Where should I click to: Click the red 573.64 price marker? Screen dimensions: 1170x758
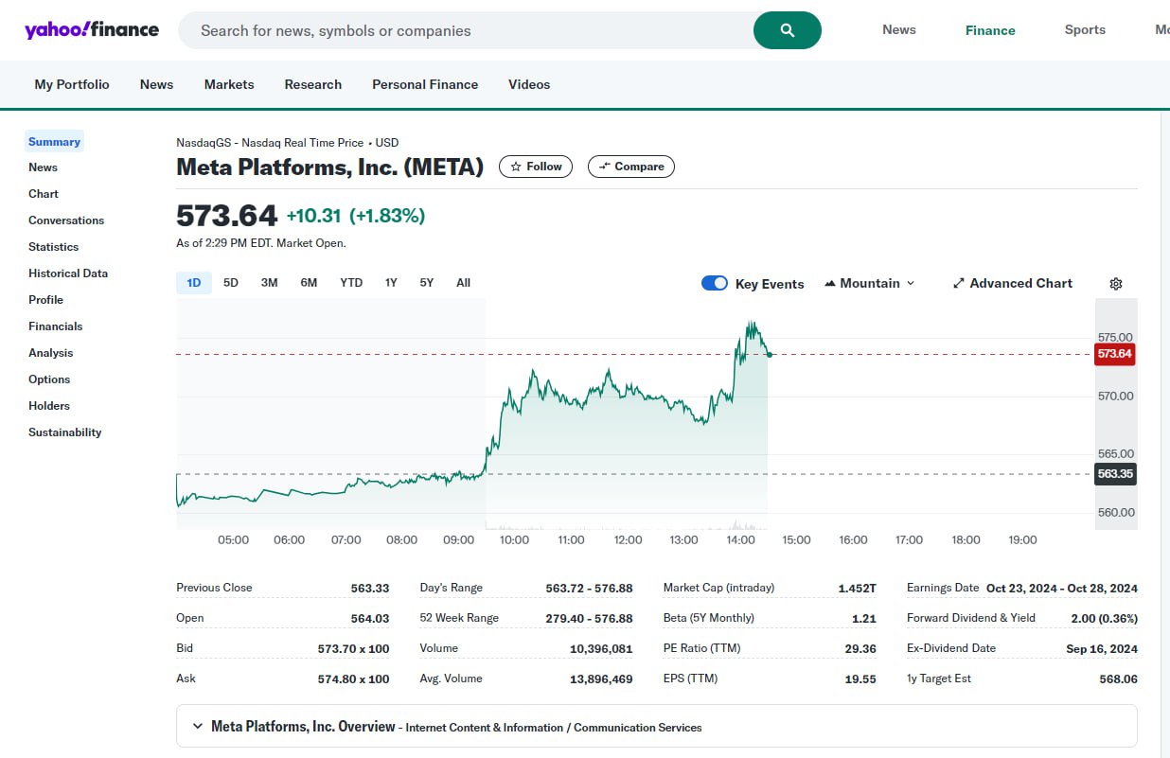pos(1114,354)
